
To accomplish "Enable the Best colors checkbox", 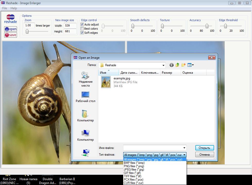I will [x=82, y=29].
